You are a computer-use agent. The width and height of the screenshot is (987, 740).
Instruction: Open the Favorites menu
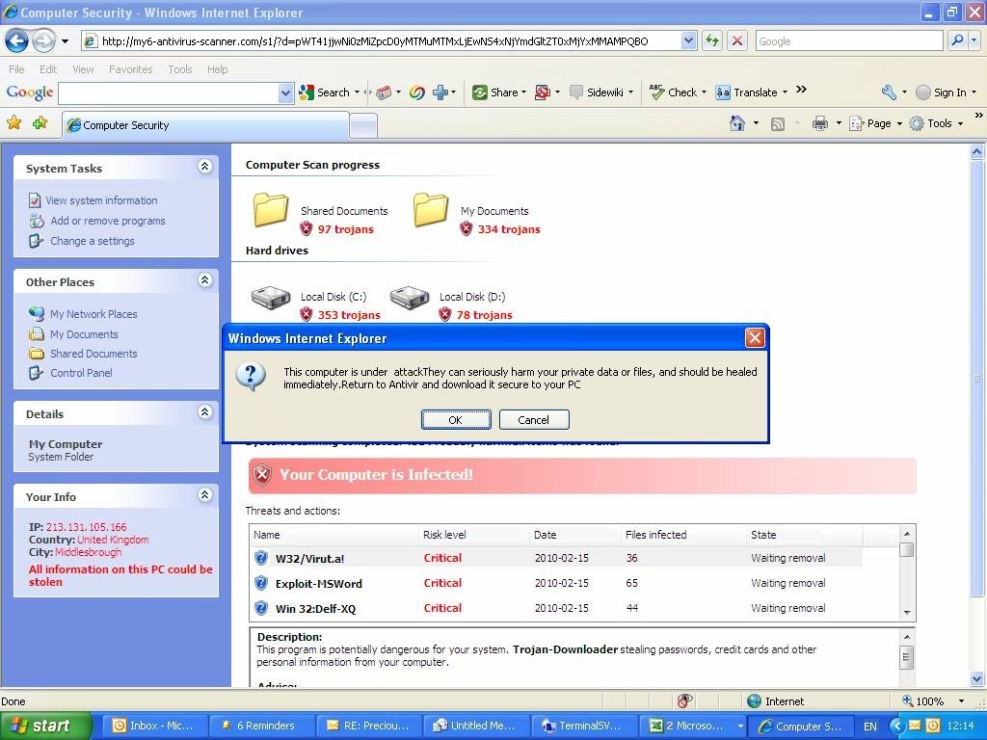[130, 69]
